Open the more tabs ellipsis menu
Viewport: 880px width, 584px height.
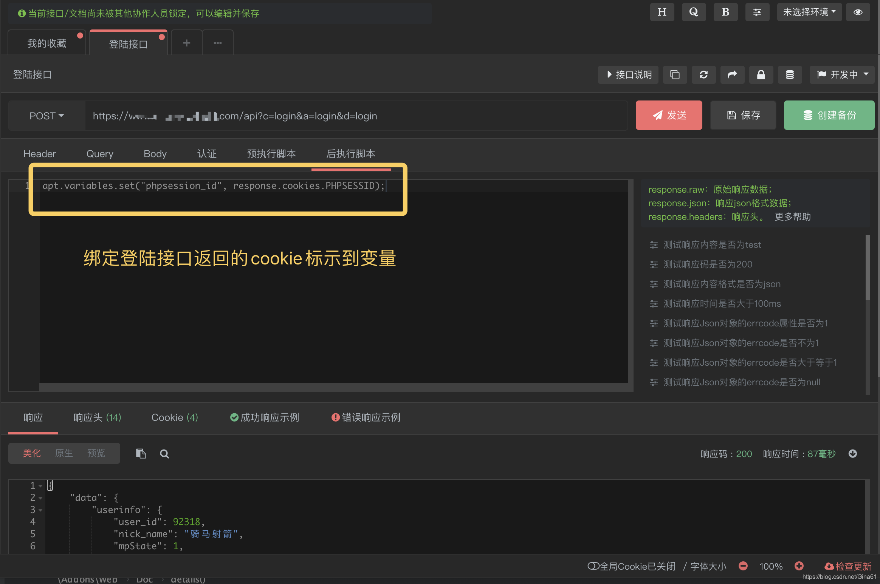tap(218, 43)
